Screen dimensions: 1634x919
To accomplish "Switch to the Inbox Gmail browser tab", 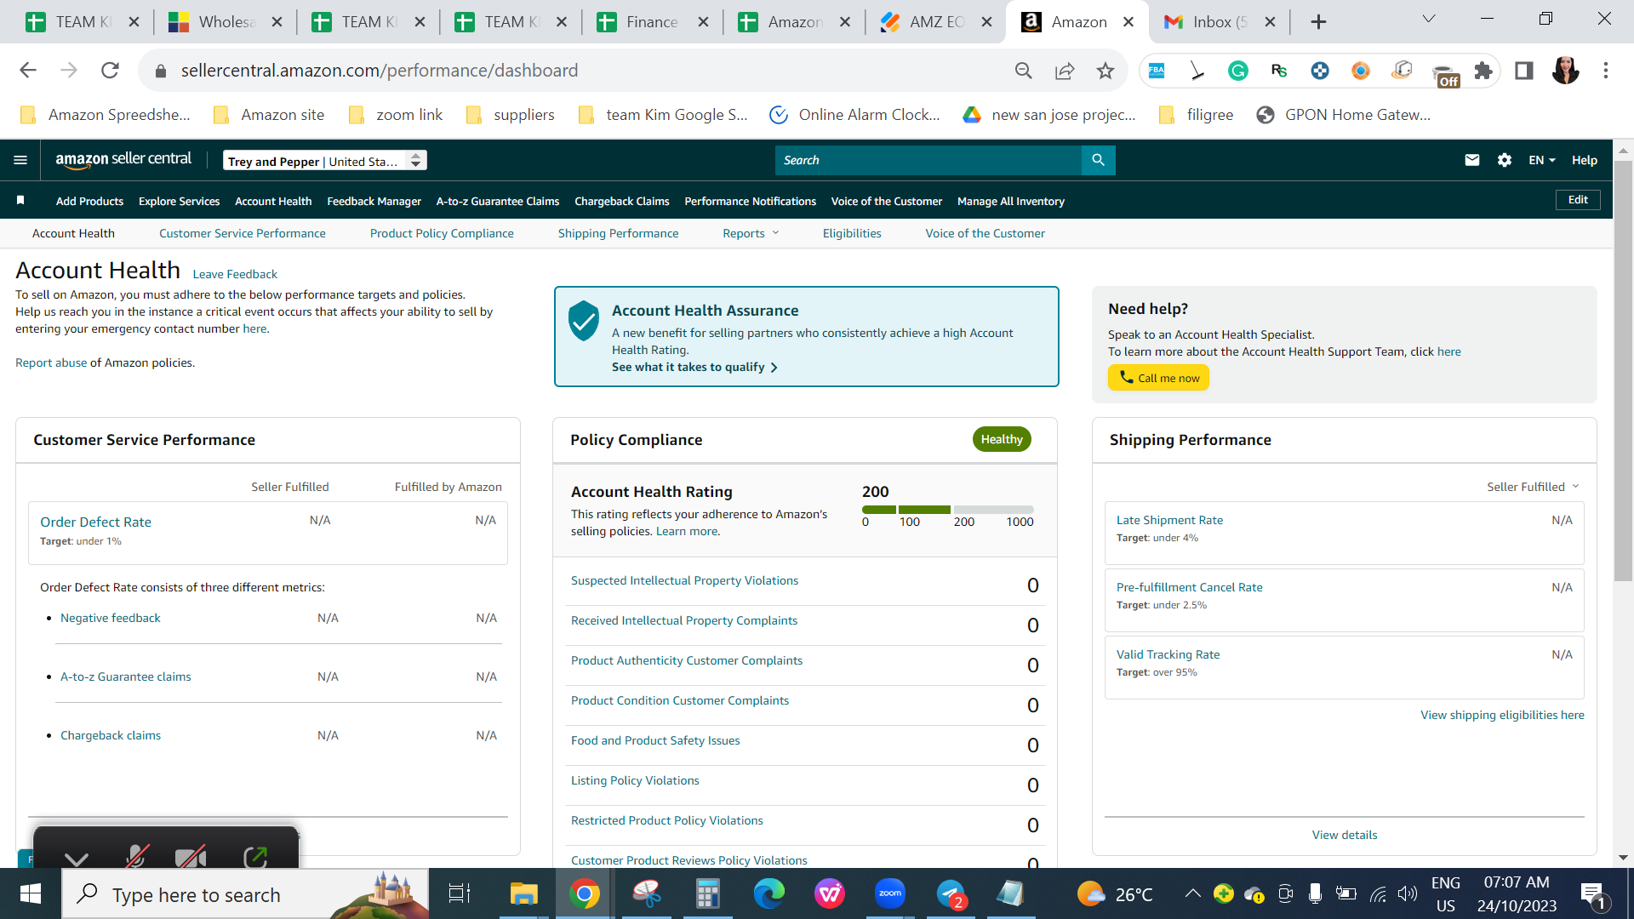I will pos(1220,22).
